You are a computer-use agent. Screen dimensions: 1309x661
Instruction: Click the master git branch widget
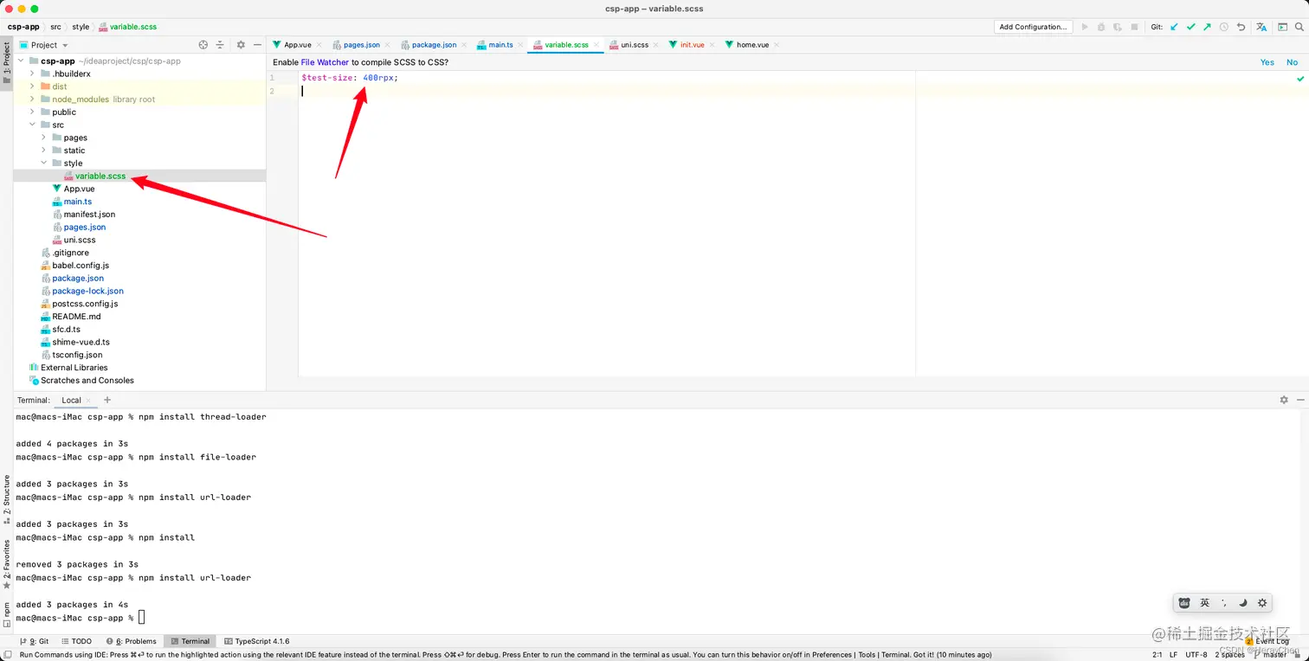[1270, 655]
